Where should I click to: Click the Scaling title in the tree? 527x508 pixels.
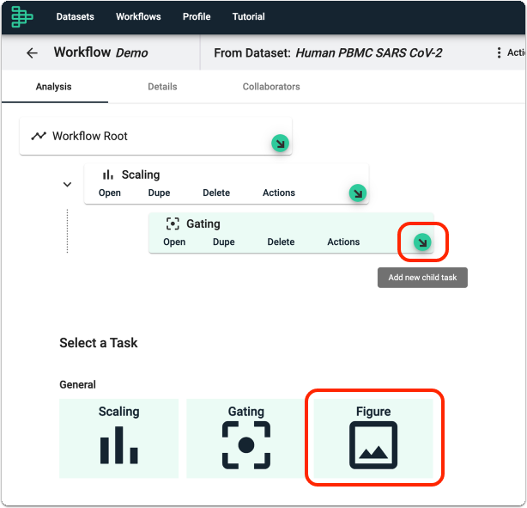(141, 174)
